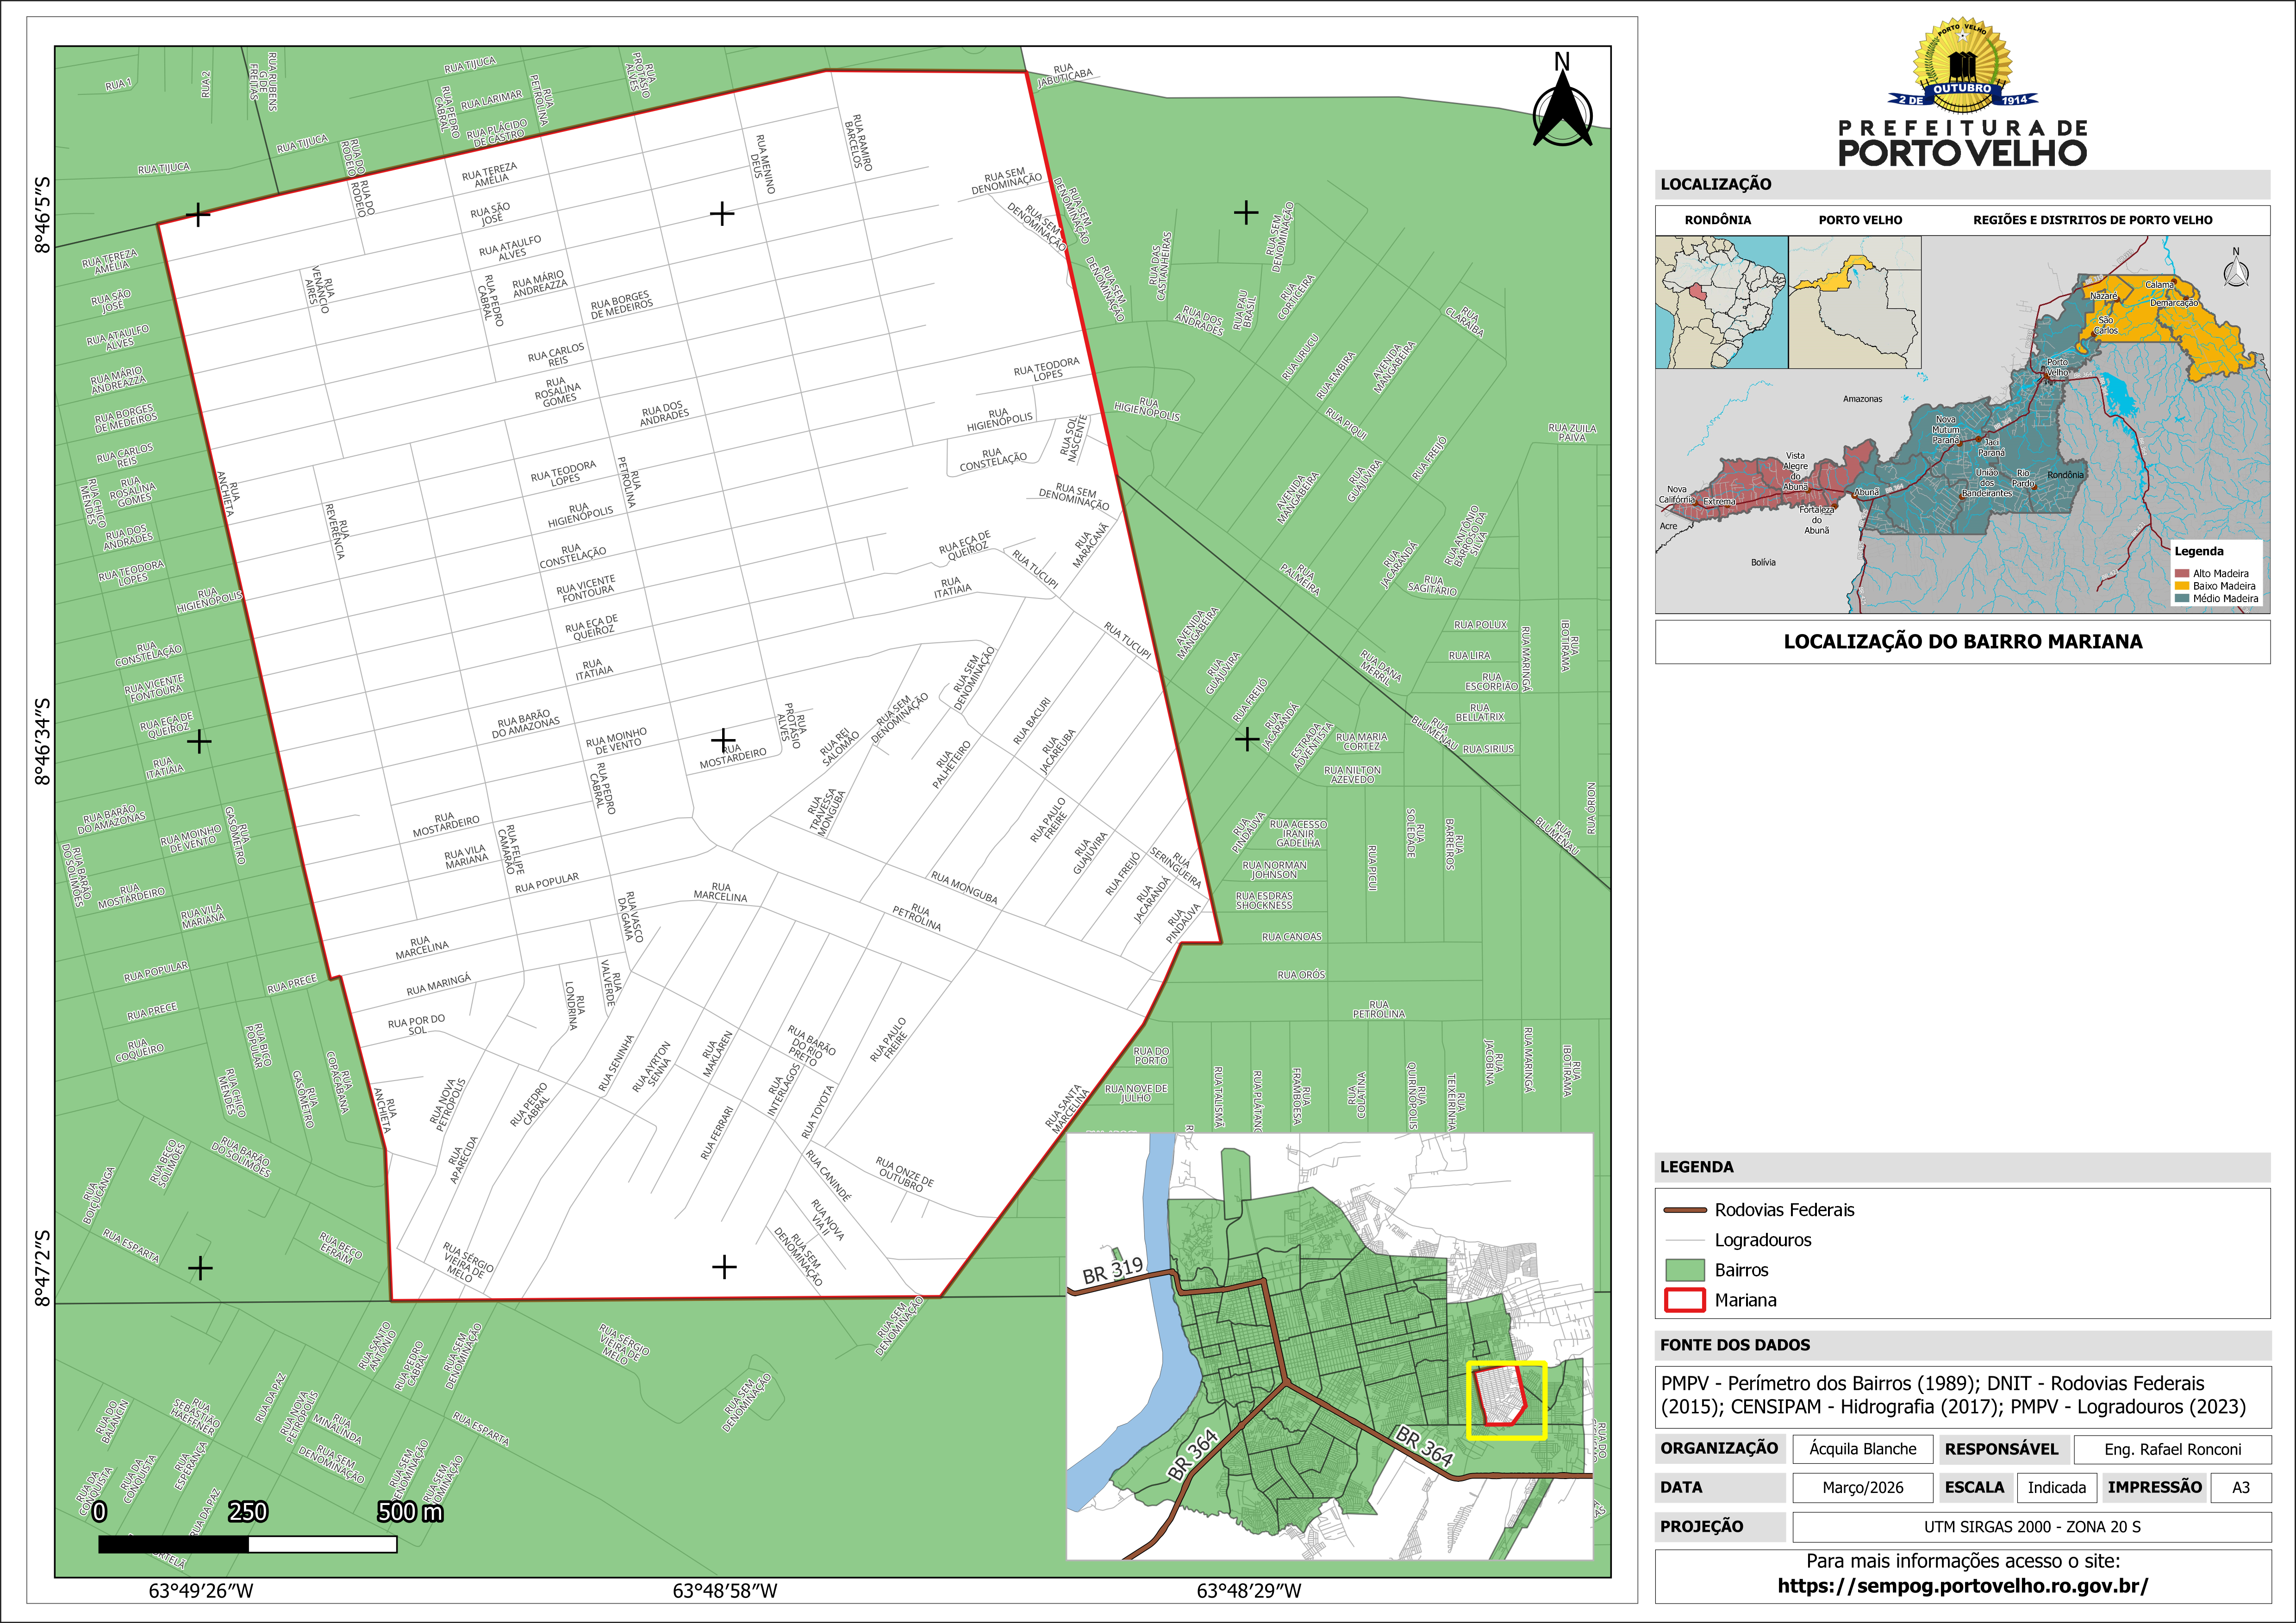Click the Rondônia location thumbnail map
Viewport: 2296px width, 1623px height.
click(1721, 302)
